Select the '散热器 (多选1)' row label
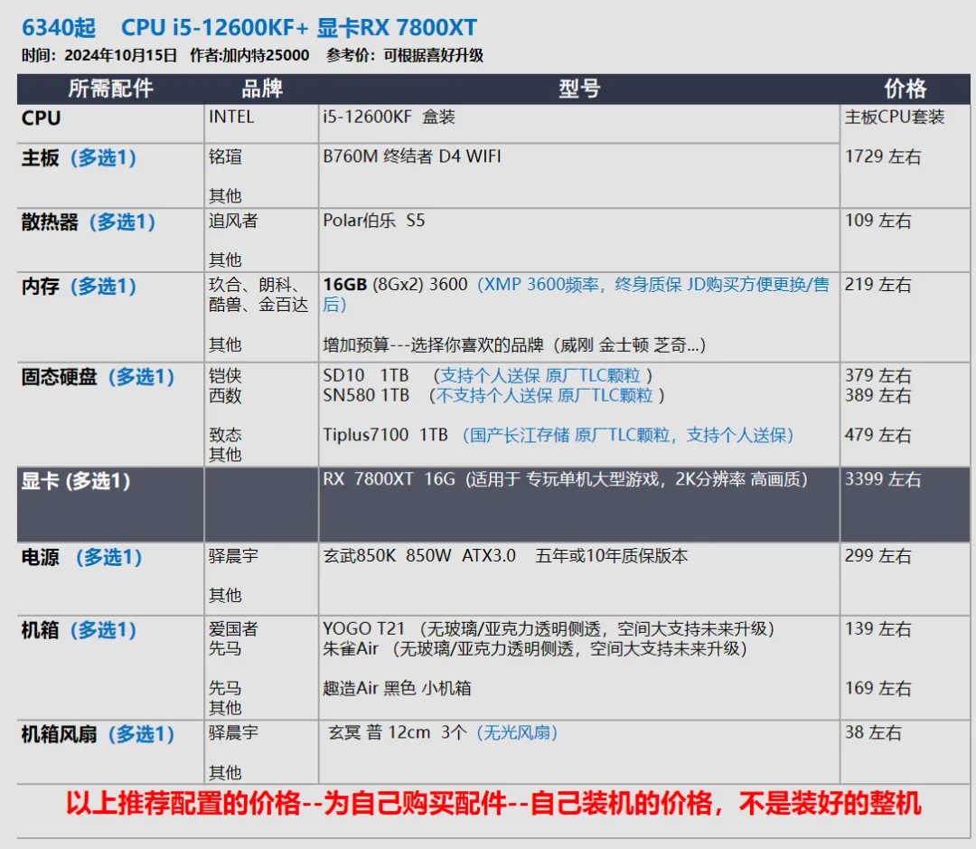976x849 pixels. point(89,222)
